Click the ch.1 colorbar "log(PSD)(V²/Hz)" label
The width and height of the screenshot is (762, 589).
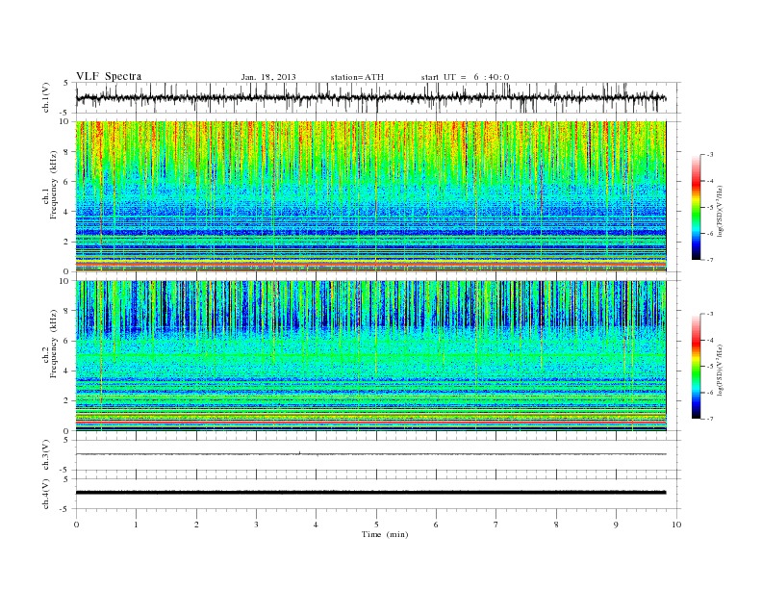tap(720, 211)
